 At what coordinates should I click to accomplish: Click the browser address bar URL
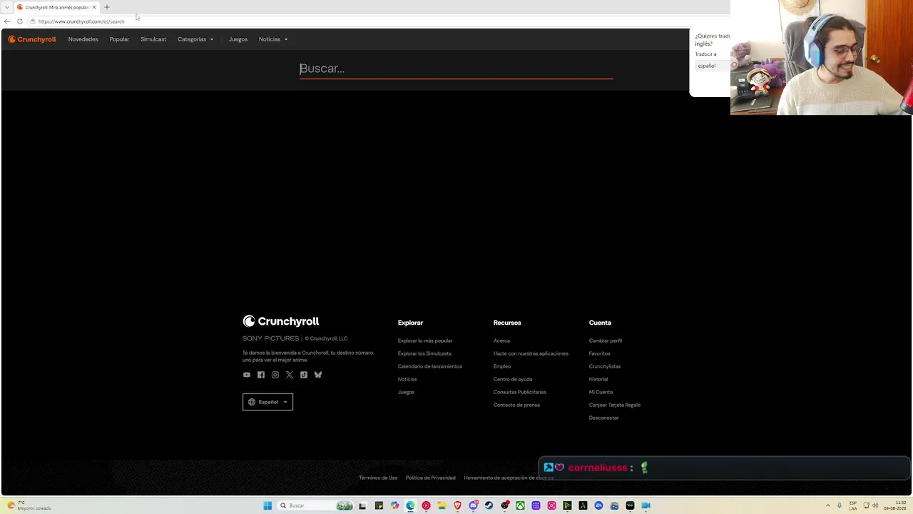pyautogui.click(x=81, y=21)
